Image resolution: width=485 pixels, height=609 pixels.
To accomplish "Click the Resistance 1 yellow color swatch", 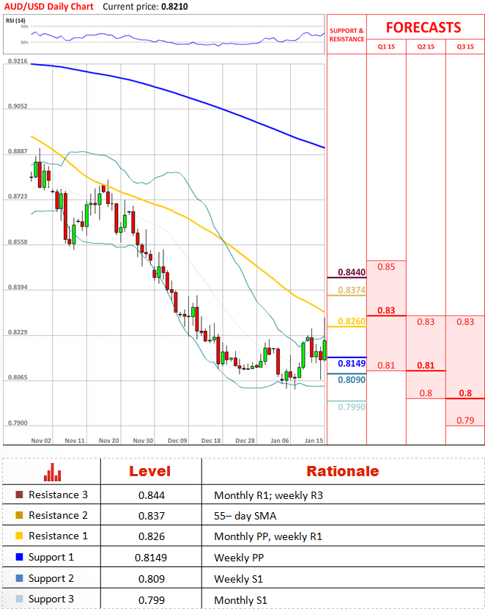I will [19, 536].
